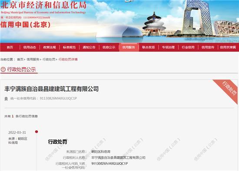Click the 信用中国(北京) site title

pyautogui.click(x=26, y=24)
